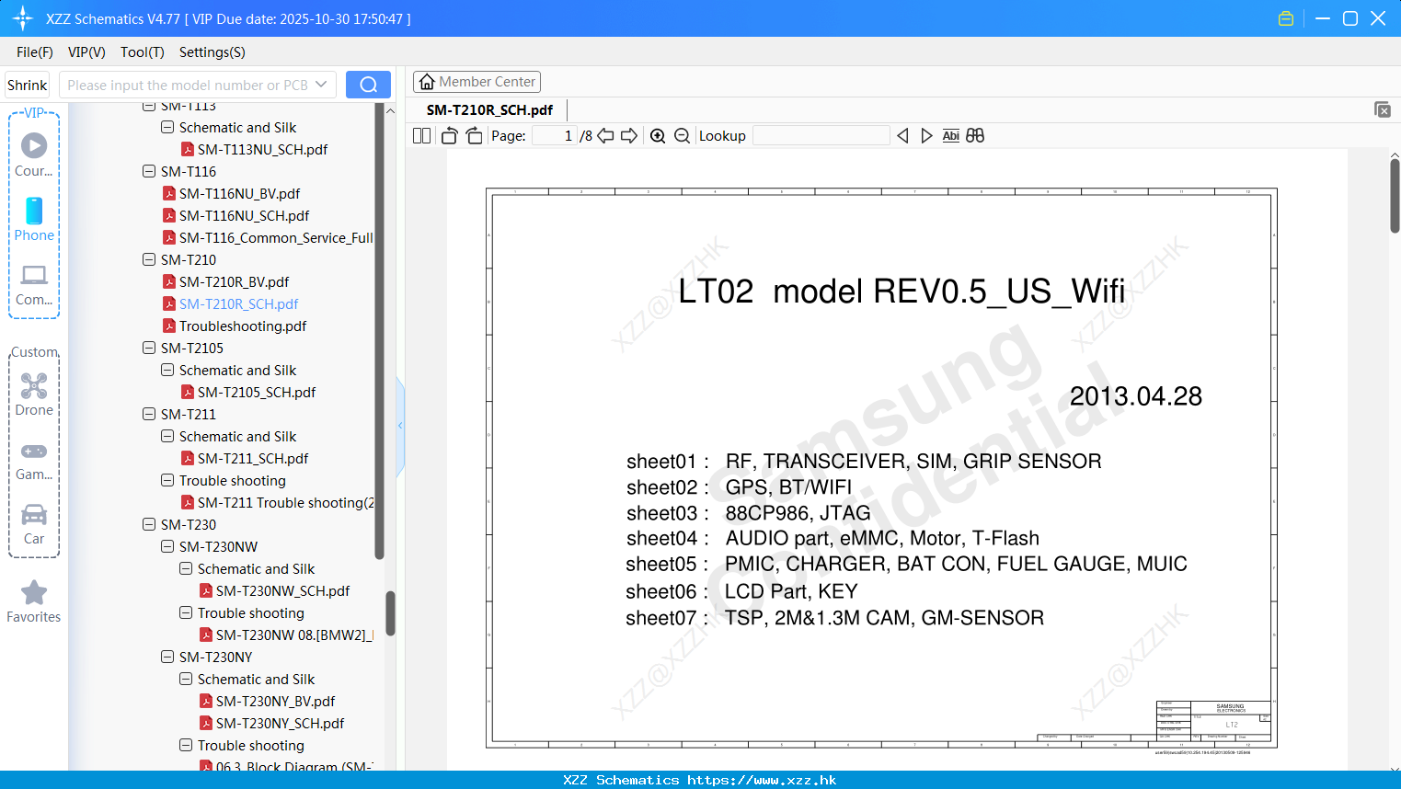
Task: Open SM-T211_SCH.pdf
Action: click(x=253, y=458)
